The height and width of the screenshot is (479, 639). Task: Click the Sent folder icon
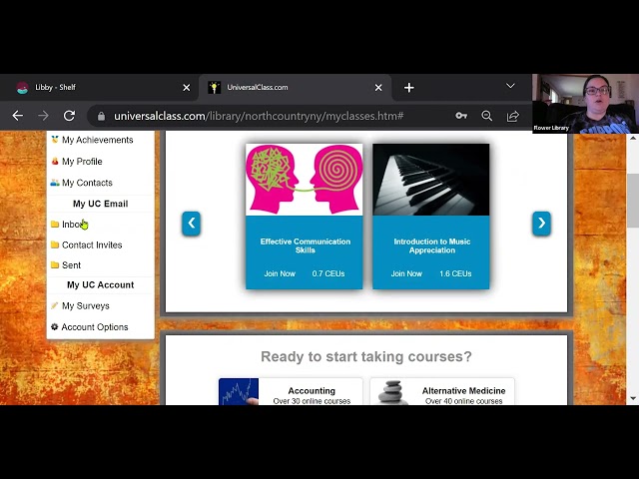pos(55,264)
